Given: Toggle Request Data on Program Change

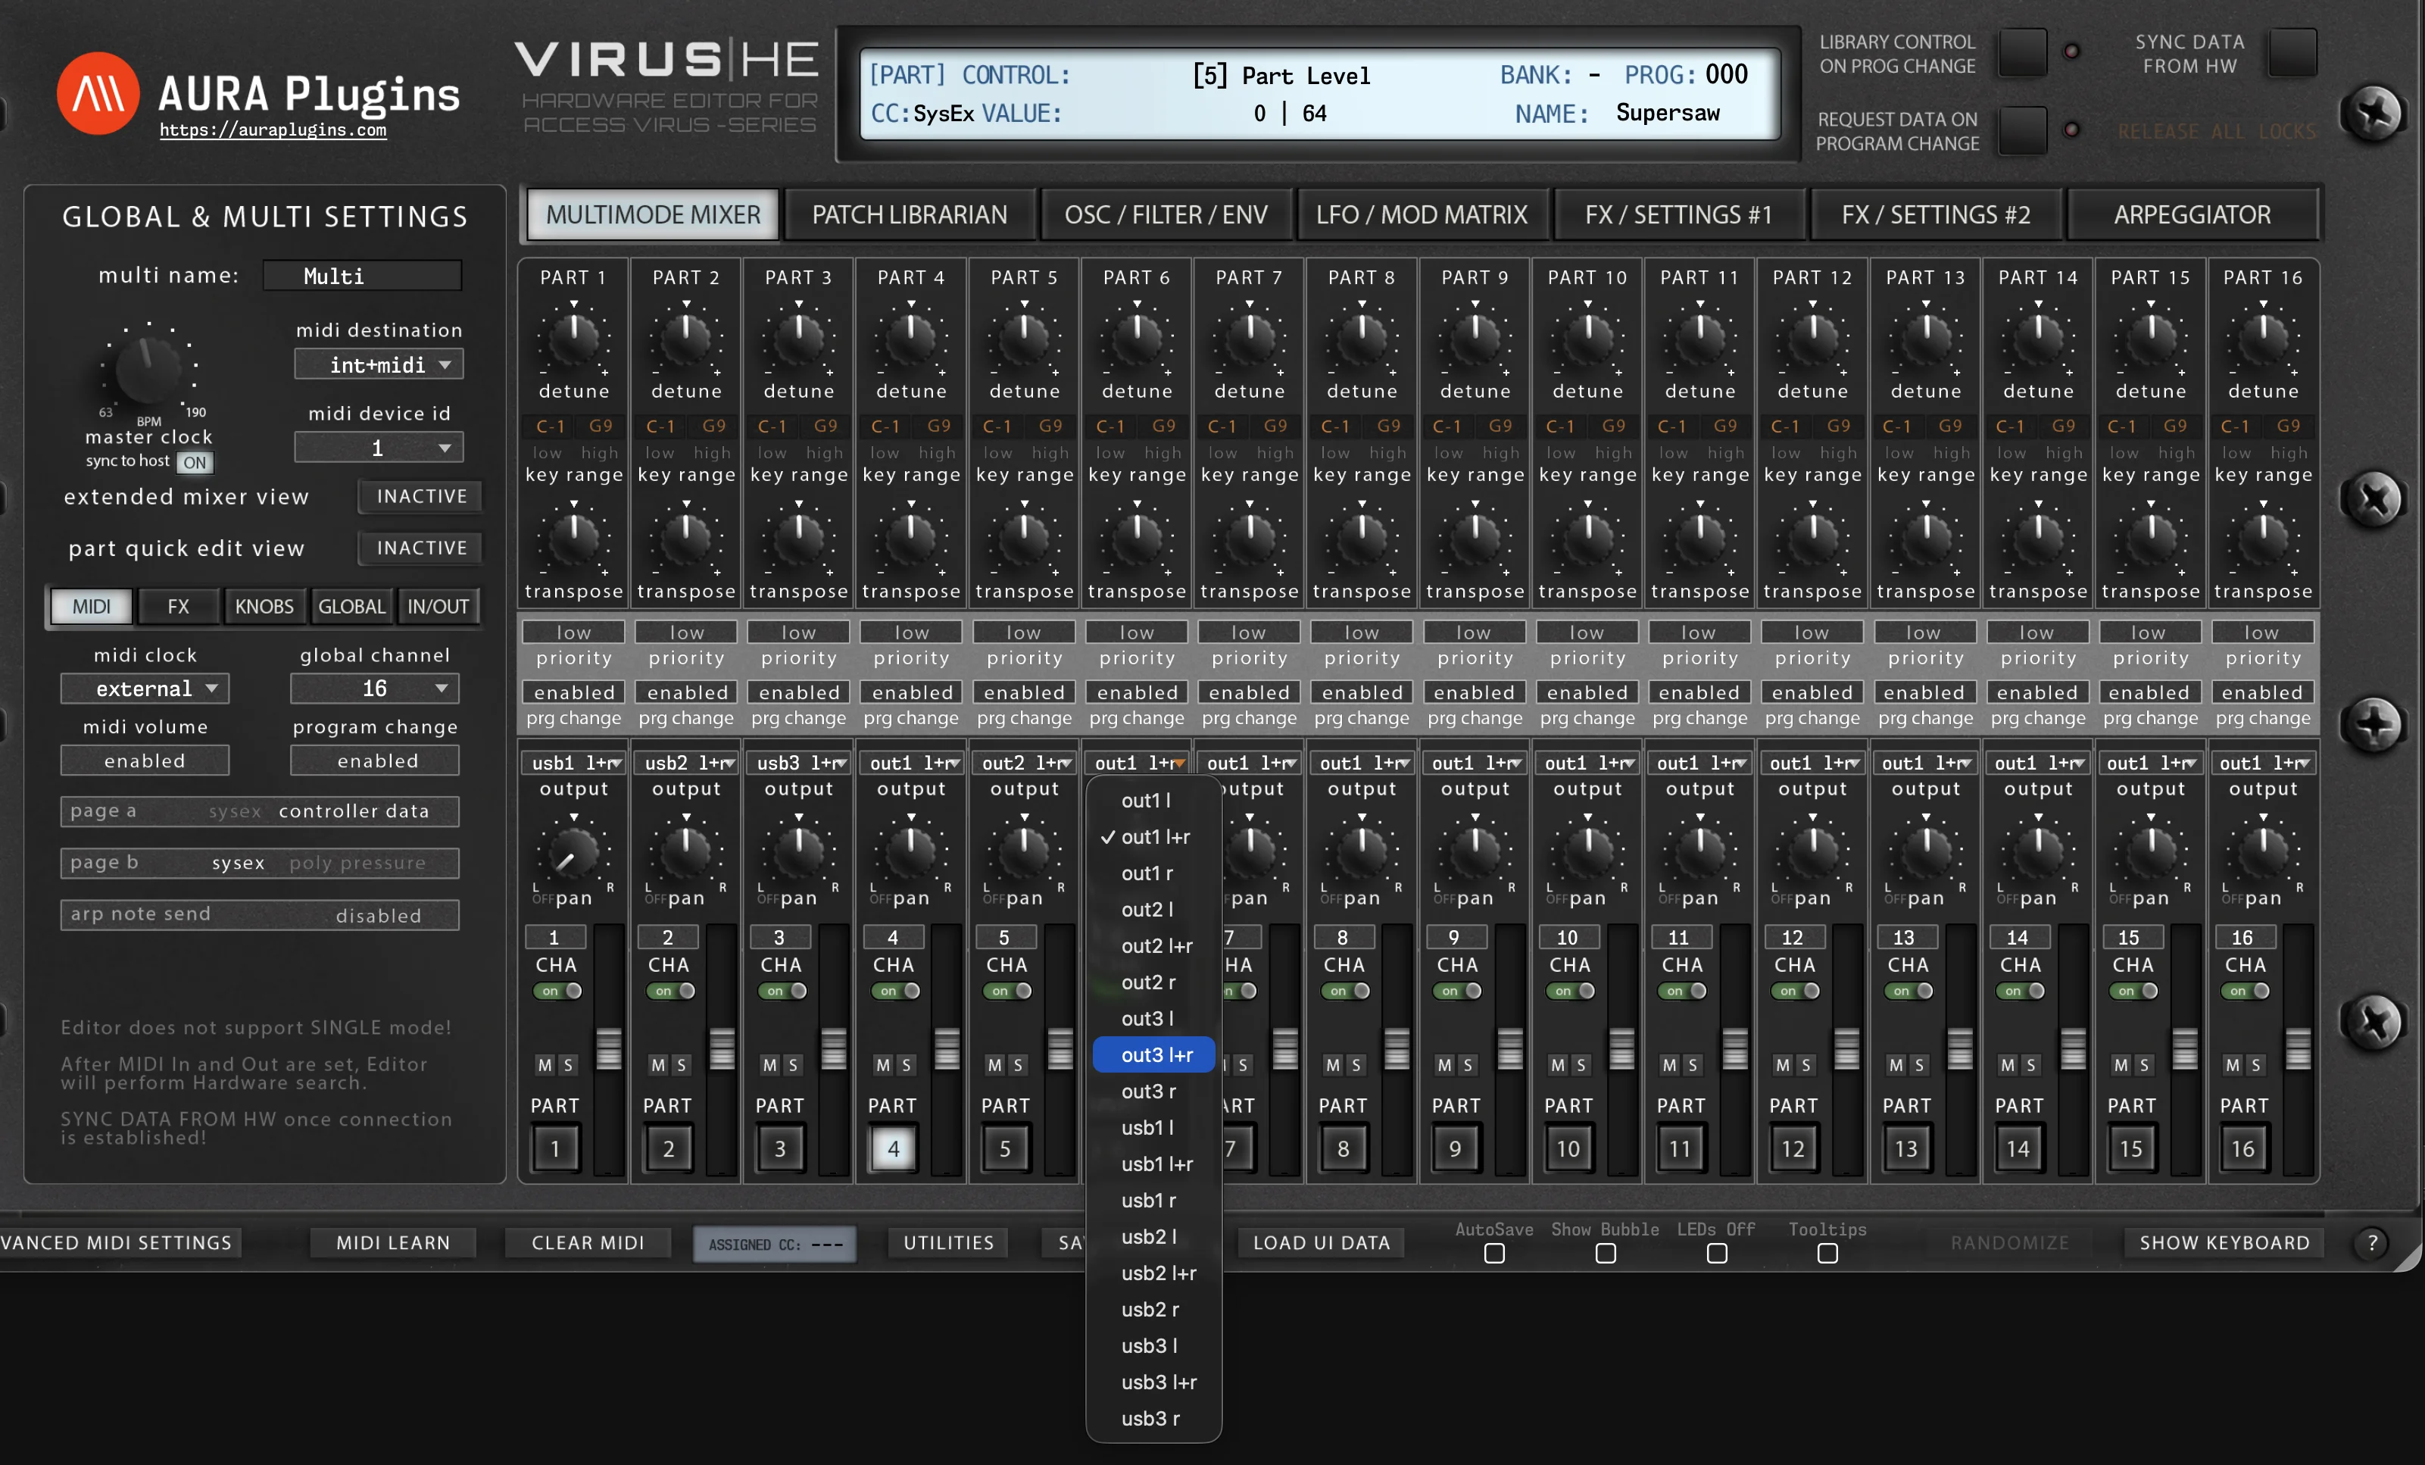Looking at the screenshot, I should click(x=2022, y=130).
